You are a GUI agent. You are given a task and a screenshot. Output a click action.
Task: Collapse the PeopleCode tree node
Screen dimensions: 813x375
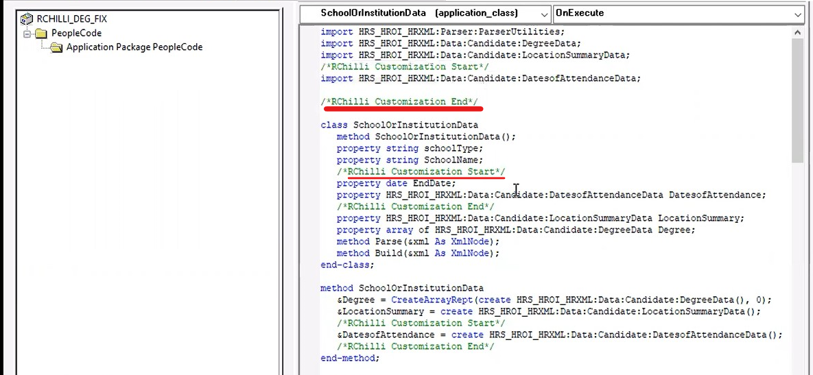coord(27,33)
